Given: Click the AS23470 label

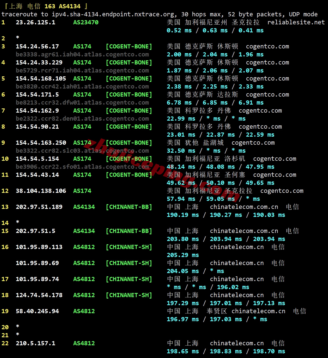Looking at the screenshot, I should click(x=86, y=22).
